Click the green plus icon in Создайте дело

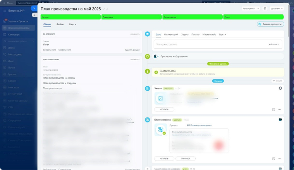coord(156,72)
